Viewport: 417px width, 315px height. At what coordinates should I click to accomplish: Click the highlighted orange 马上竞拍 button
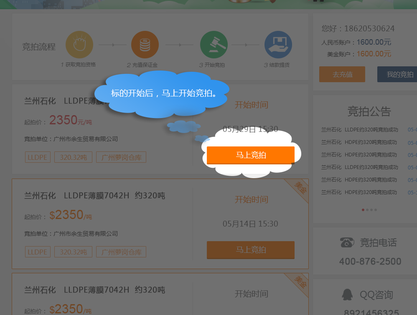tap(251, 155)
